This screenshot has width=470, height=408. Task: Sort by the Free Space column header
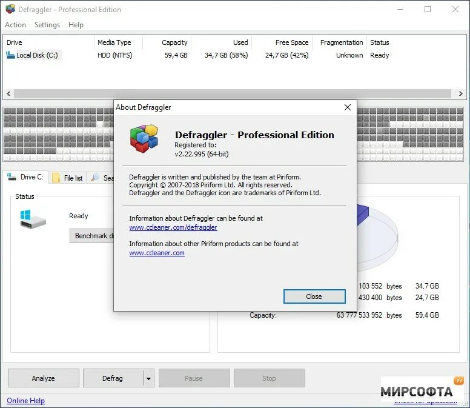tap(282, 42)
